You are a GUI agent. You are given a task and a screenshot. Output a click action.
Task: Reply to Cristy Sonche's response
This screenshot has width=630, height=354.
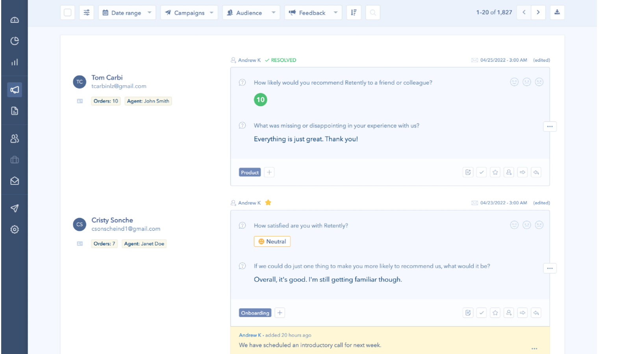coord(536,313)
